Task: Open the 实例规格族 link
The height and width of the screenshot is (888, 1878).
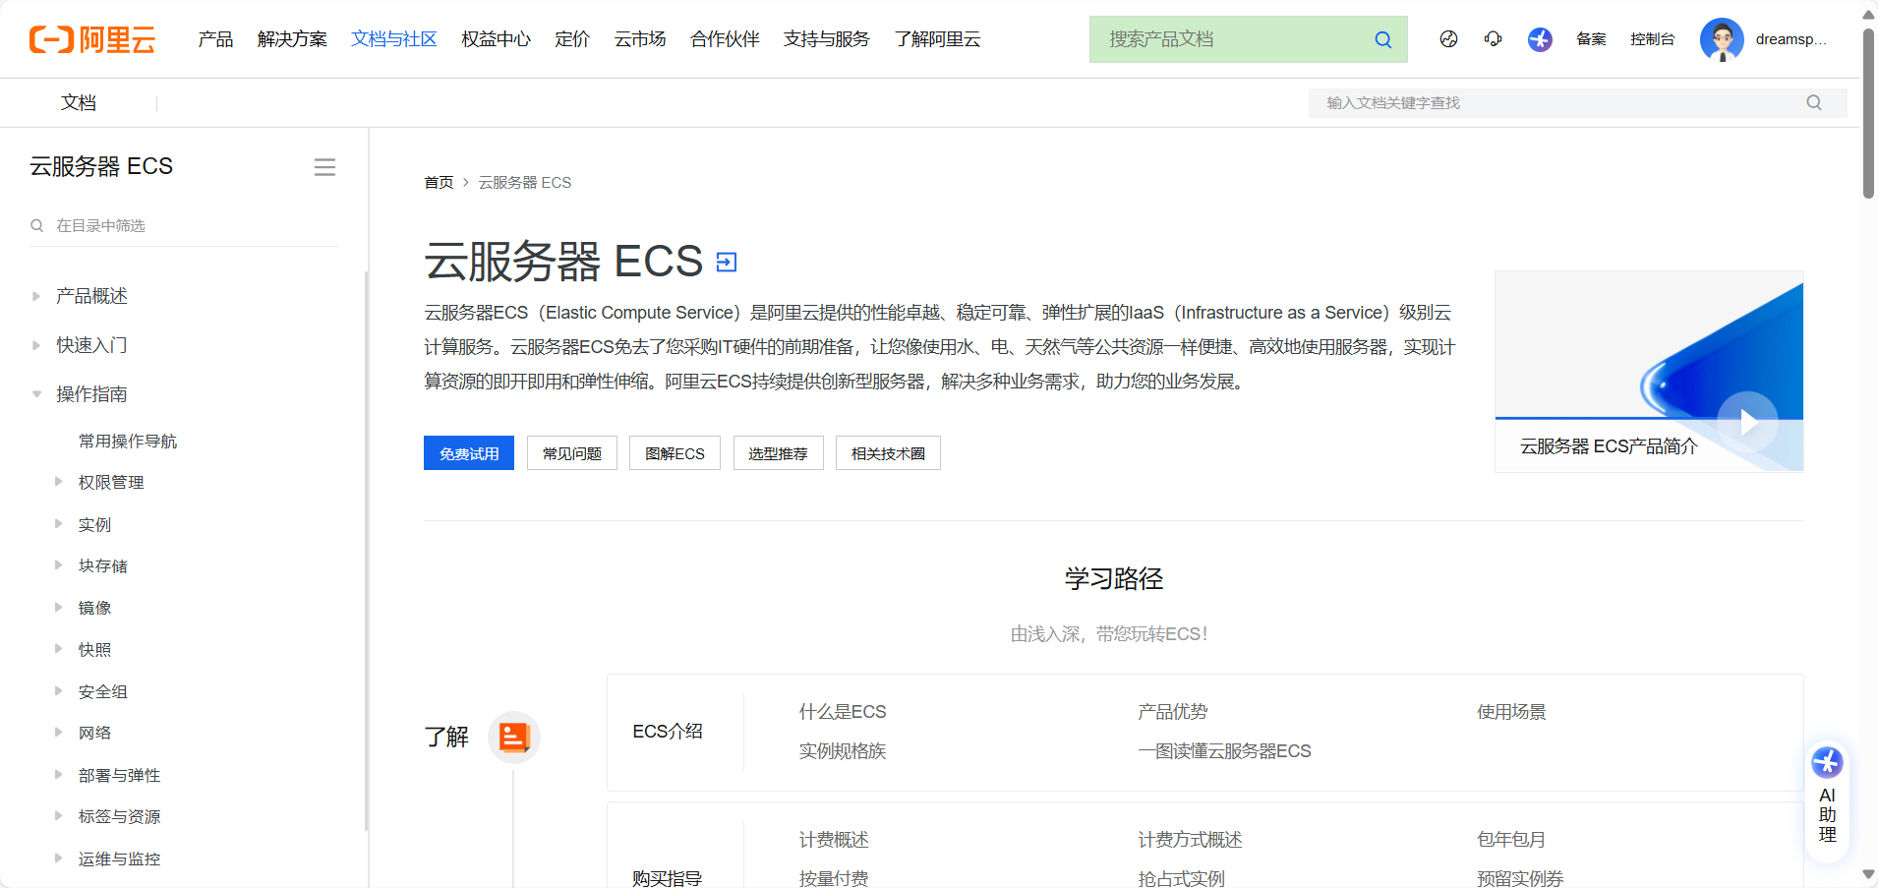Action: tap(843, 751)
